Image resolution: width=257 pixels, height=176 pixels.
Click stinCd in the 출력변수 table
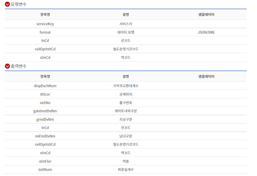tap(45, 153)
